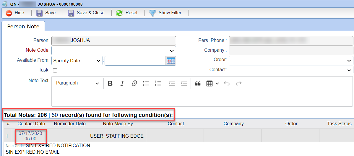The width and height of the screenshot is (354, 156).
Task: Open the Note Code dropdown
Action: (114, 51)
